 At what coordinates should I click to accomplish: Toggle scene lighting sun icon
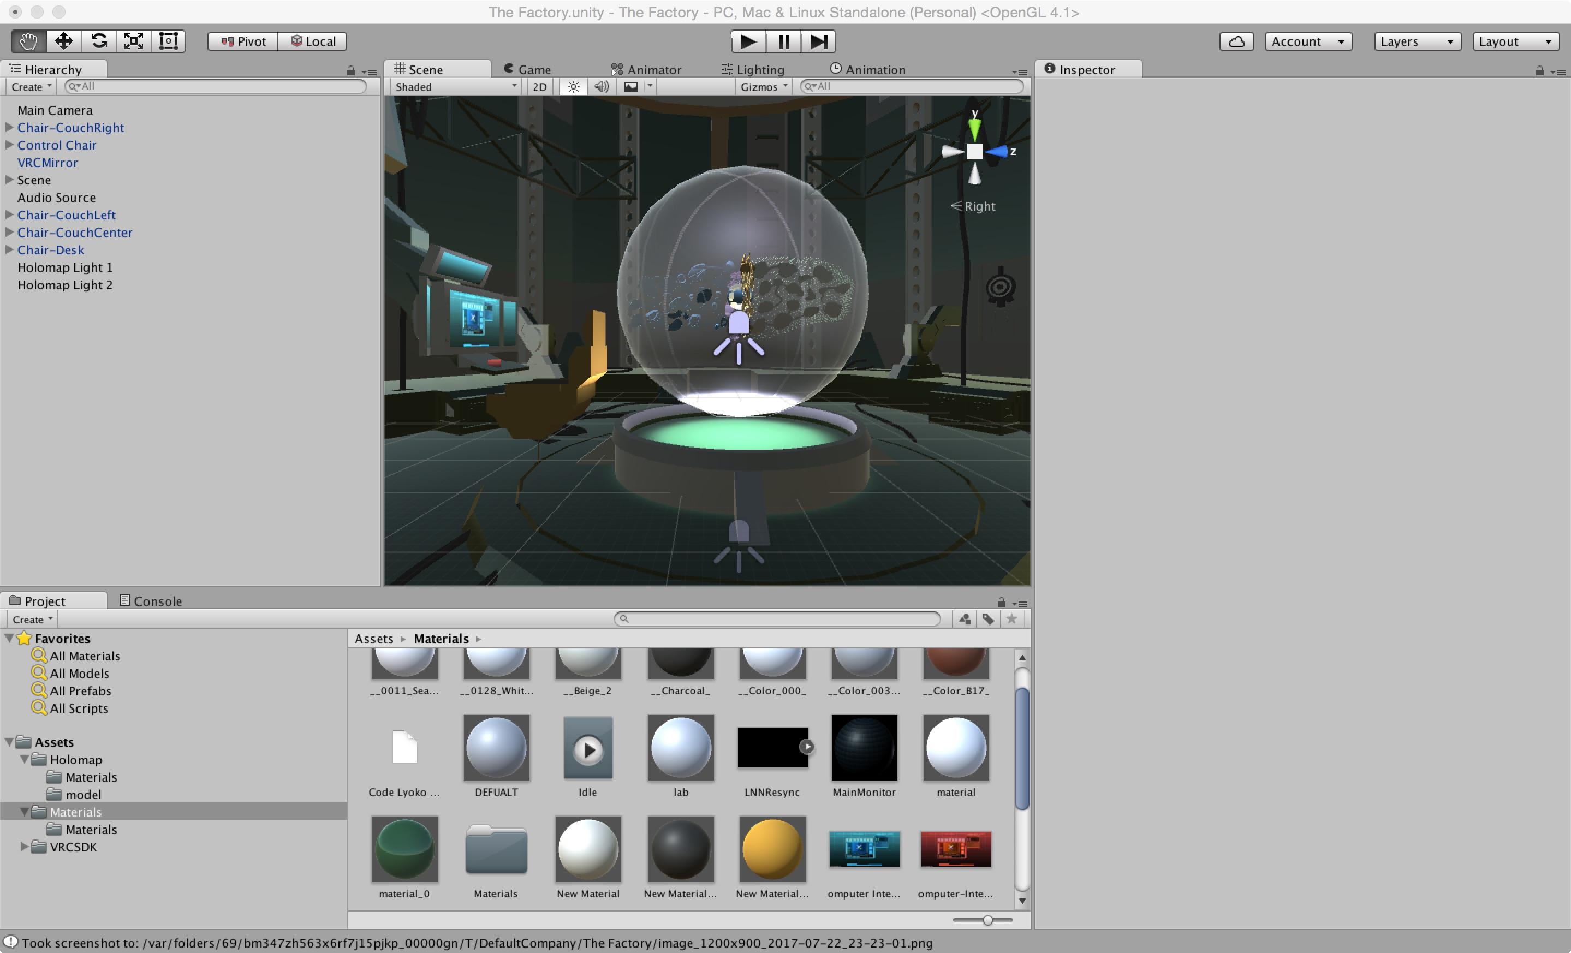pyautogui.click(x=573, y=87)
